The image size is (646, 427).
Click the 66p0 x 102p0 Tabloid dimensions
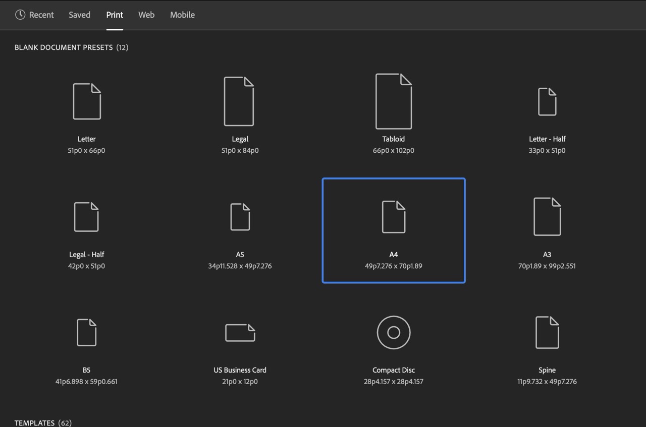click(x=394, y=150)
